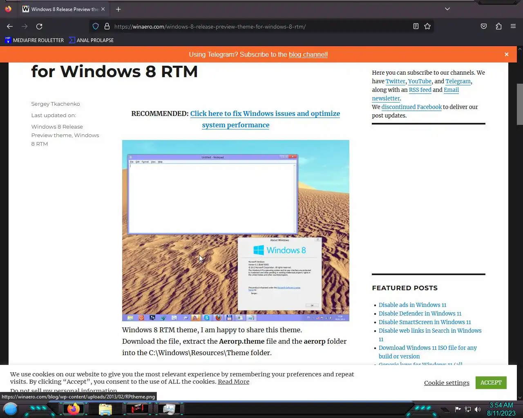This screenshot has width=523, height=418.
Task: Click the volume speaker tray icon
Action: pos(478,409)
